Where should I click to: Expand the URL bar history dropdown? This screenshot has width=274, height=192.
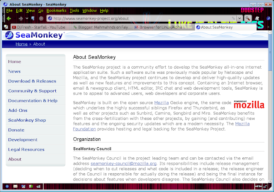coord(240,18)
